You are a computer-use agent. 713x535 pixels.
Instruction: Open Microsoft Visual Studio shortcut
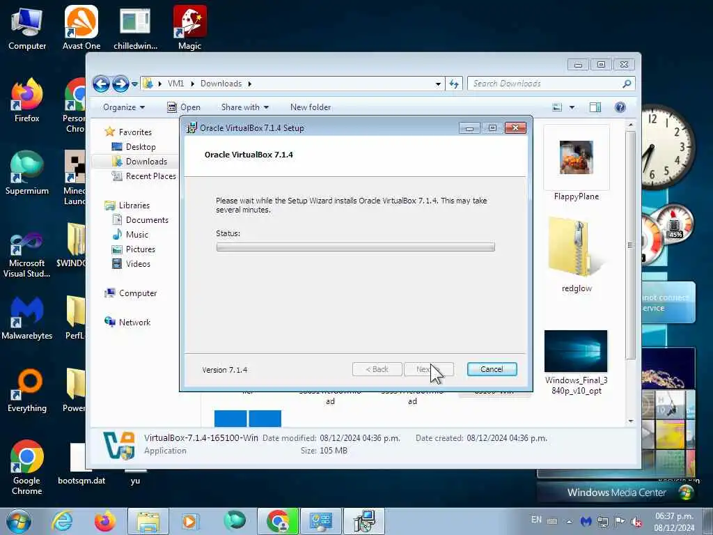tap(27, 255)
